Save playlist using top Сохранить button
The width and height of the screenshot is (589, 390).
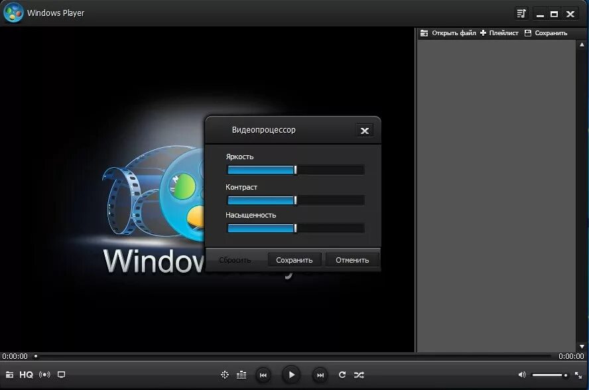pos(546,33)
